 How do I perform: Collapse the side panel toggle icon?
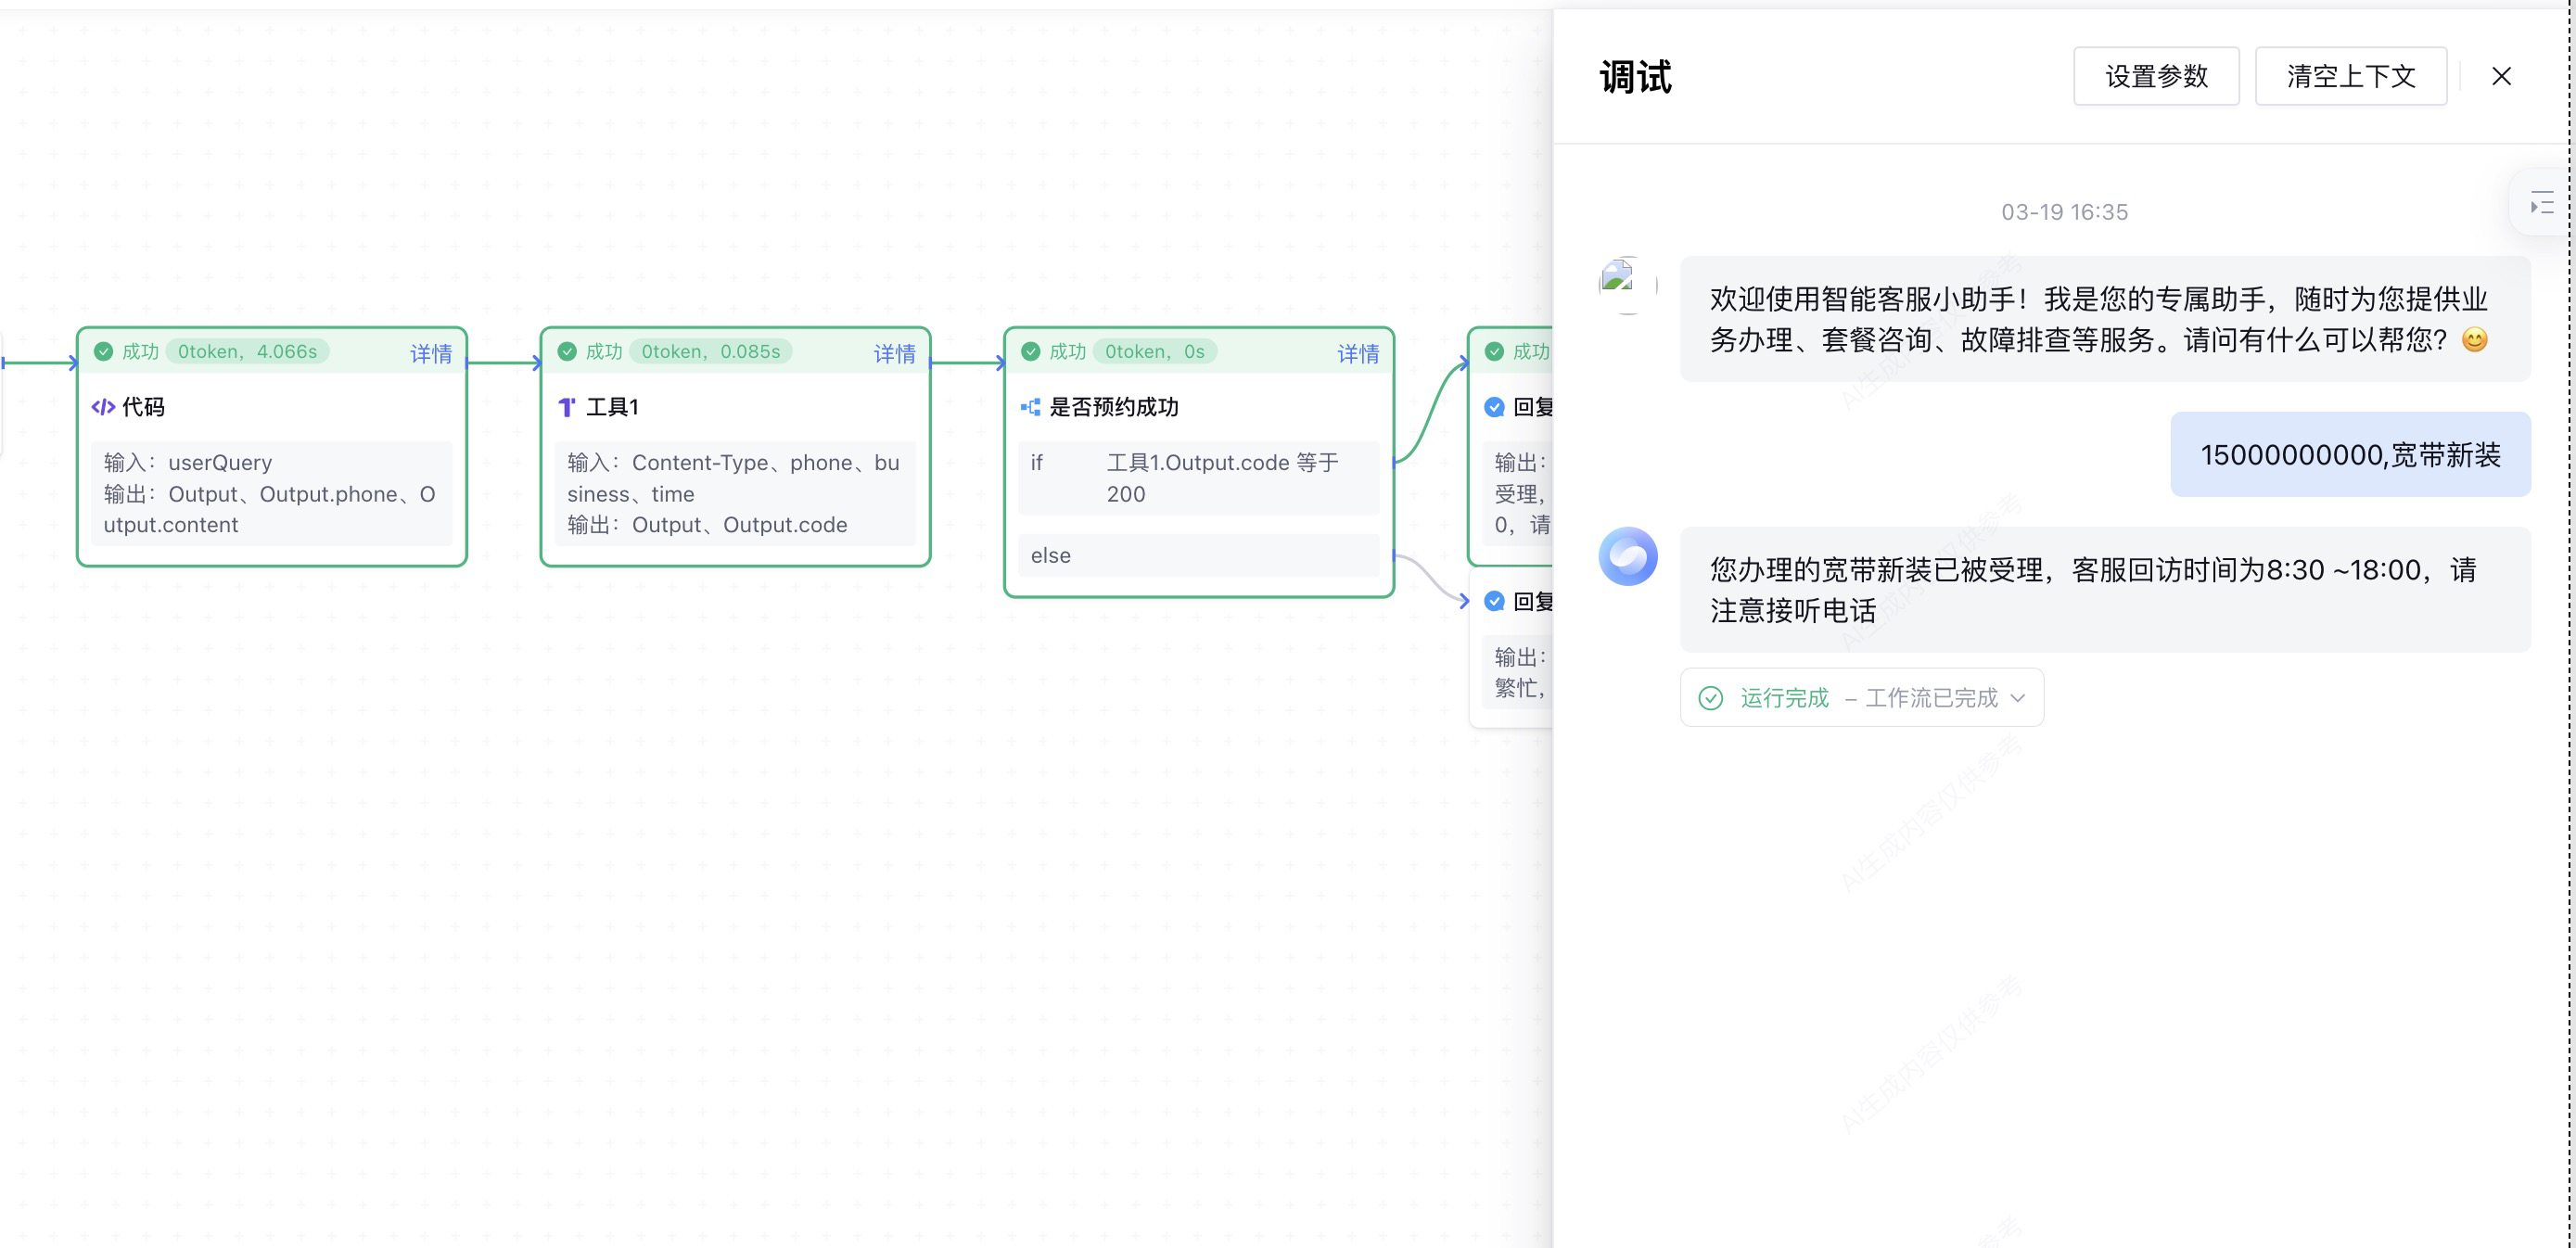(x=2541, y=204)
